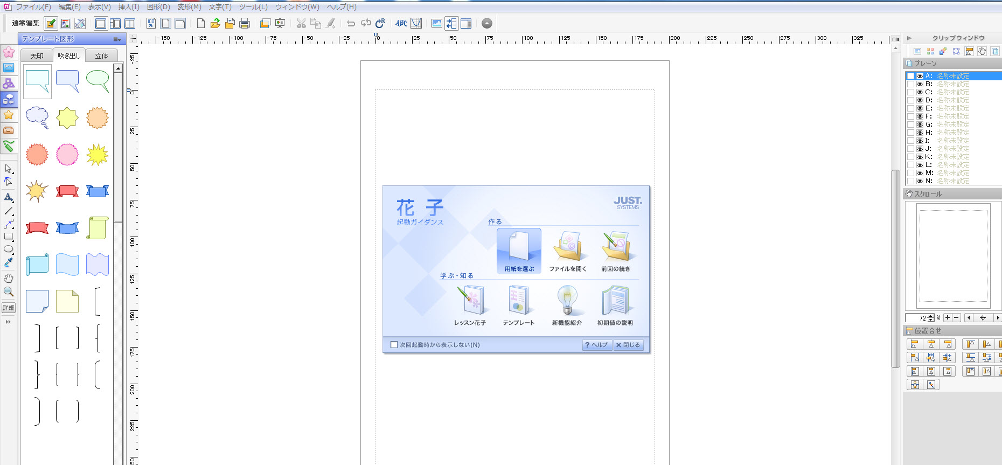This screenshot has width=1002, height=465.
Task: Click the print icon in the toolbar
Action: click(x=245, y=23)
